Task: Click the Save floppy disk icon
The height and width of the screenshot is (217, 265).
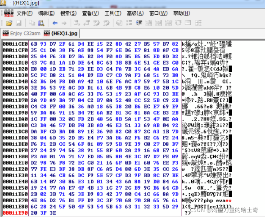Action: pyautogui.click(x=18, y=23)
